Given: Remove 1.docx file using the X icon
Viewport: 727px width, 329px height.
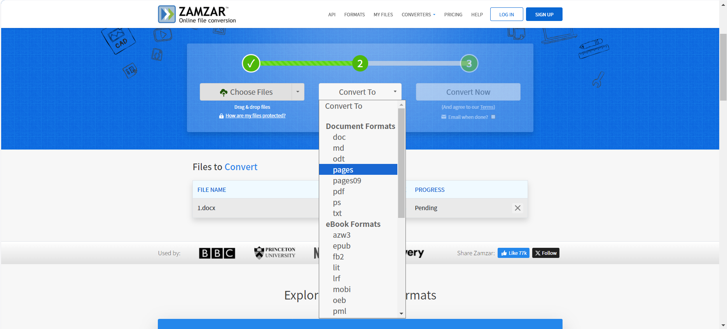Looking at the screenshot, I should click(x=517, y=208).
